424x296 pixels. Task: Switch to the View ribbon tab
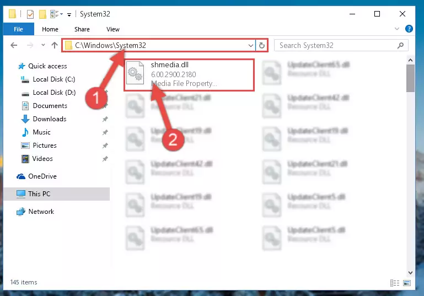pos(113,29)
